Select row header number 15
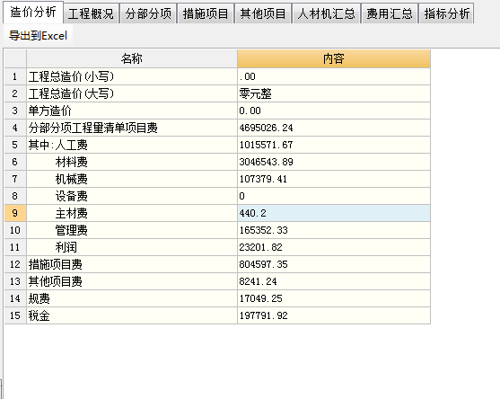500x399 pixels. click(15, 315)
